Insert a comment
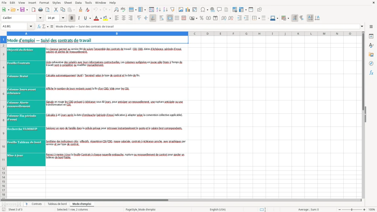Screen dimensions: 377x212 219,10
